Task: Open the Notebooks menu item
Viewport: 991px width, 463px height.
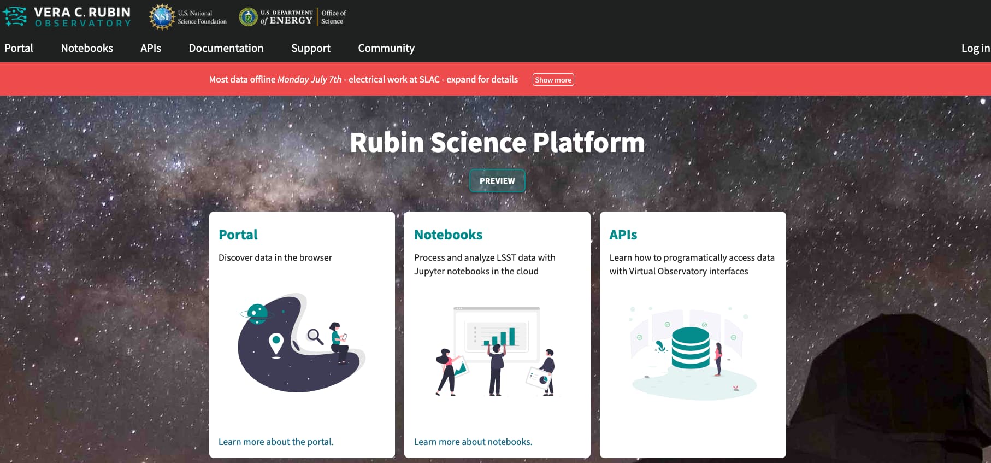Action: click(x=87, y=48)
